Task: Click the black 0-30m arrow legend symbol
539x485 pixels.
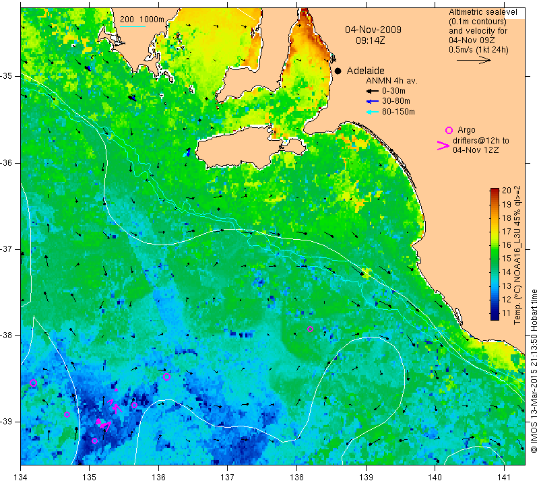Action: coord(373,91)
